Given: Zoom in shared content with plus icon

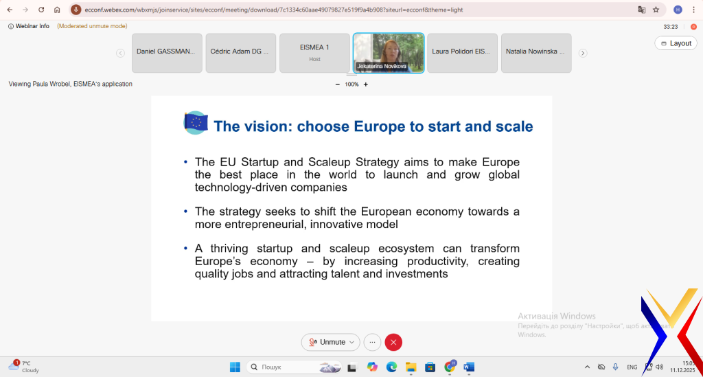Looking at the screenshot, I should (x=365, y=84).
